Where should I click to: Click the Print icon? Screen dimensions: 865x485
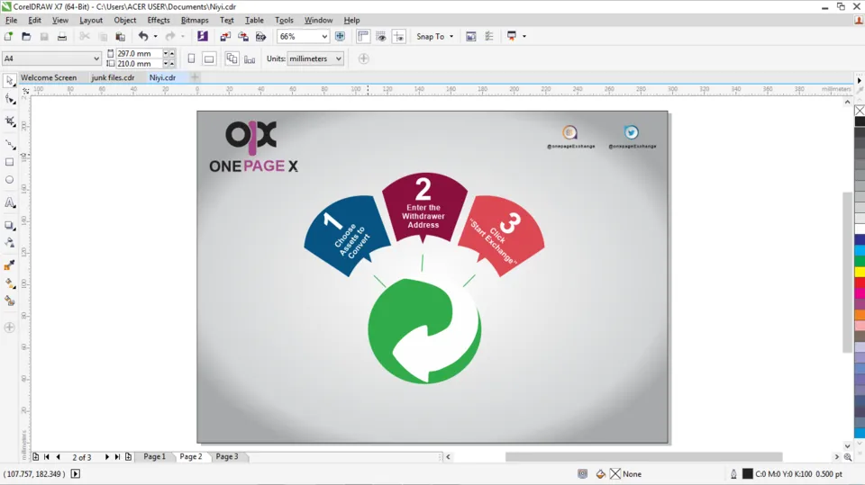[x=62, y=36]
